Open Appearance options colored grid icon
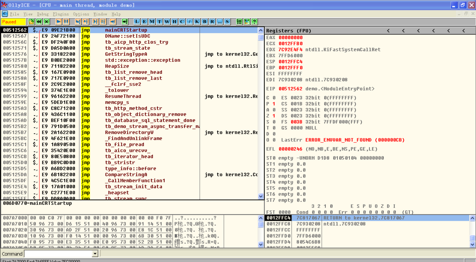Screen dimensions: 476x262 coord(247,22)
